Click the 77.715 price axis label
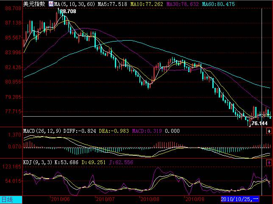Image resolution: width=273 pixels, height=204 pixels. 13,111
